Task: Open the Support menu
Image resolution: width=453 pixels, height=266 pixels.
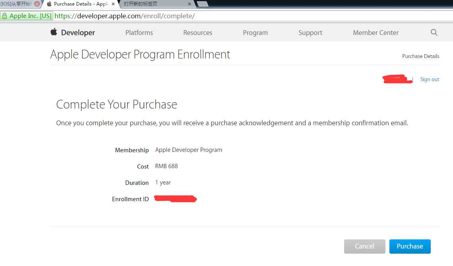Action: [310, 33]
